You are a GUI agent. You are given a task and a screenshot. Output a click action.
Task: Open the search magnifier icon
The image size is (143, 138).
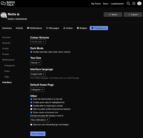click(128, 4)
